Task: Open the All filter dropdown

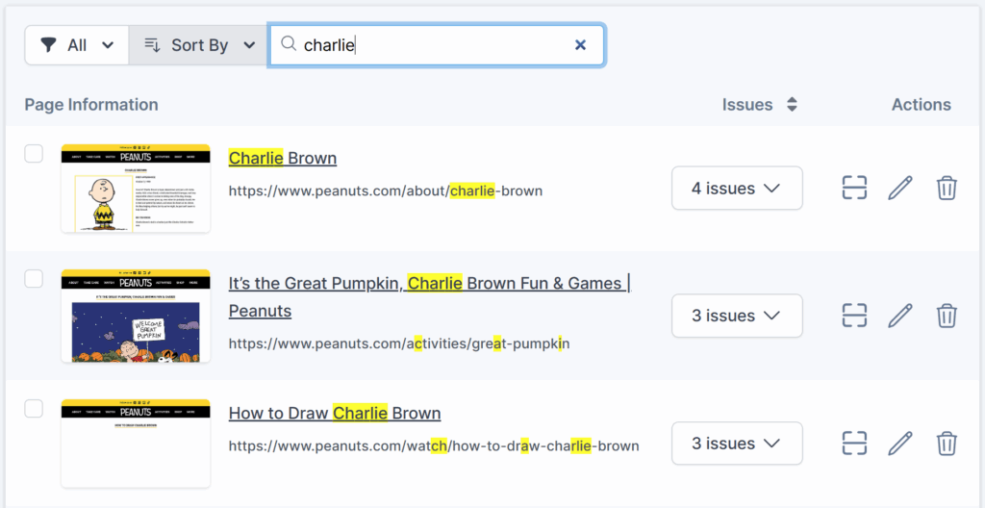Action: tap(77, 45)
